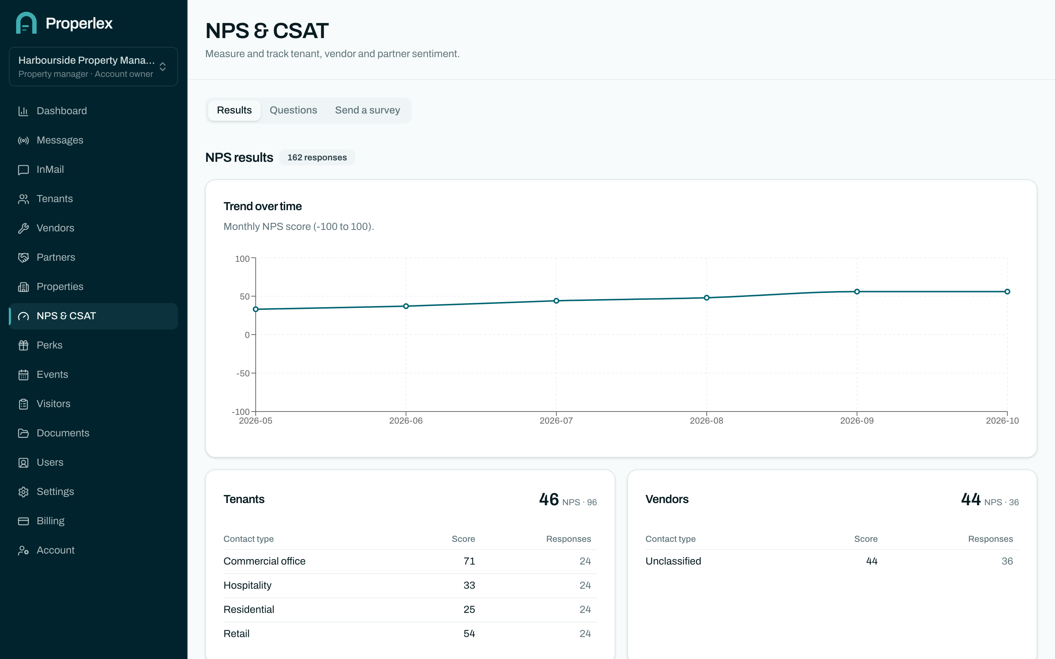This screenshot has width=1055, height=659.
Task: Go to the Vendors sidebar label
Action: pyautogui.click(x=55, y=228)
